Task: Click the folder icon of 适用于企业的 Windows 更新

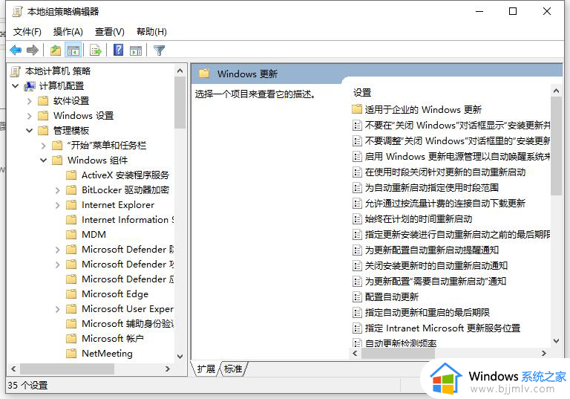Action: [x=357, y=108]
